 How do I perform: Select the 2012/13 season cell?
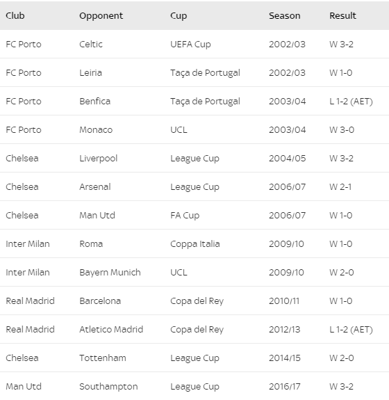(285, 330)
